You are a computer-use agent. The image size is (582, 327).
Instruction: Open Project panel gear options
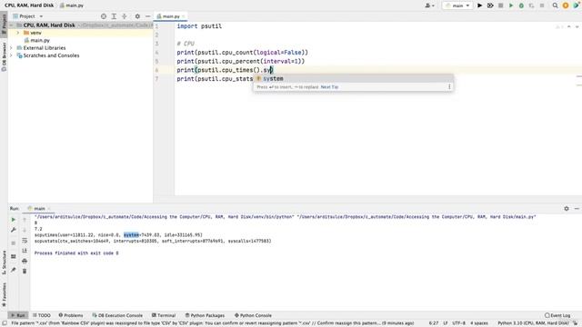click(x=137, y=16)
